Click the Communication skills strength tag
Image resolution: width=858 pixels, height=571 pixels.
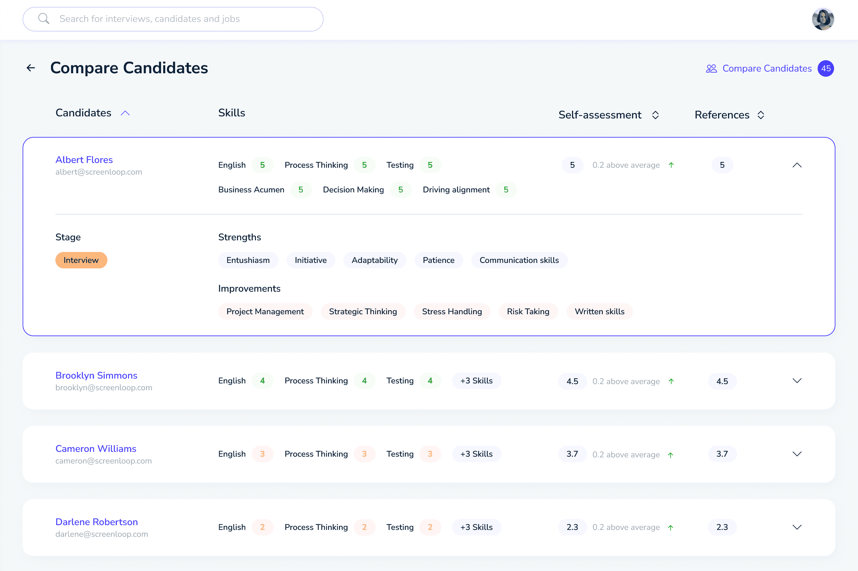coord(519,260)
